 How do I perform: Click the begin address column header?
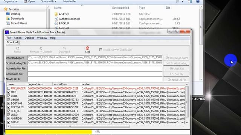40,84
